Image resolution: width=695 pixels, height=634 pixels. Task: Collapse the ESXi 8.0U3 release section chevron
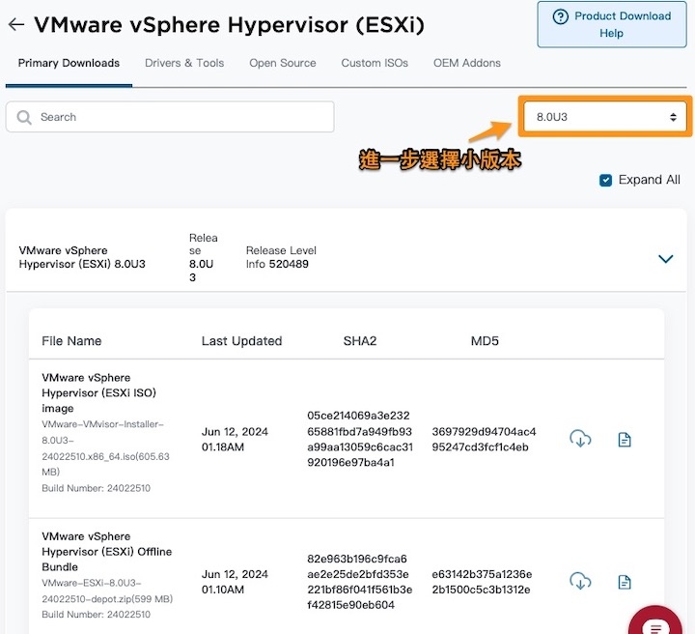[665, 258]
